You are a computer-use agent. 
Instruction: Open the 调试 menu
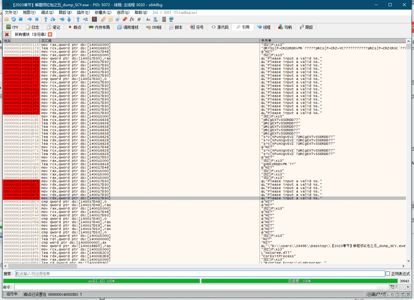point(47,12)
